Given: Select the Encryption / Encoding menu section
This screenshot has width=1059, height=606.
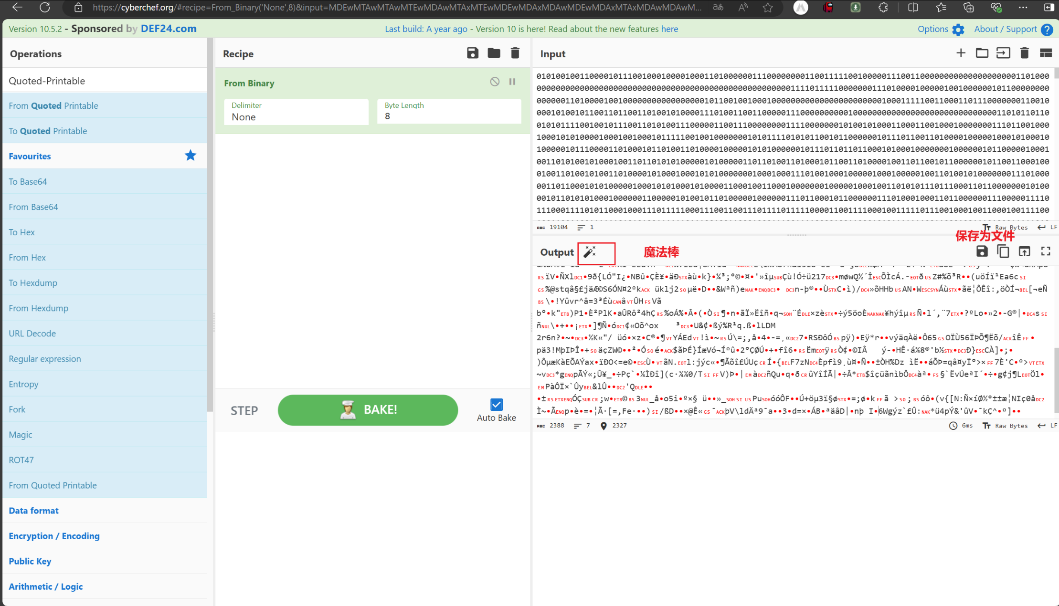Looking at the screenshot, I should 54,535.
